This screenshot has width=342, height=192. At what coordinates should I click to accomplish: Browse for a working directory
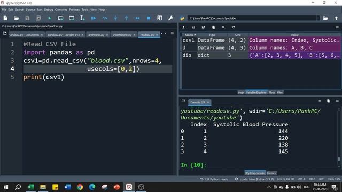click(325, 18)
